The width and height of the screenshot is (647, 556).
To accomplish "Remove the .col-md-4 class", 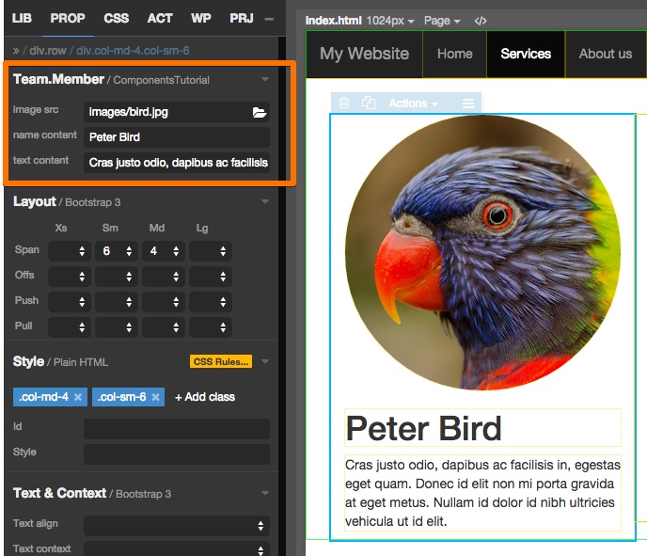I will point(77,397).
